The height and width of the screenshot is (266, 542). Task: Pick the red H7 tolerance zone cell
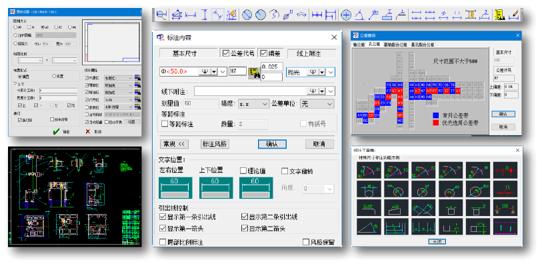click(400, 91)
